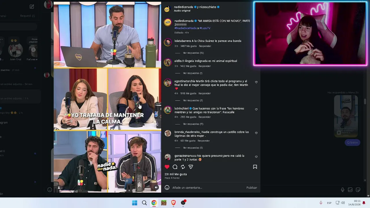
Task: Click the Publicar button
Action: pyautogui.click(x=251, y=187)
